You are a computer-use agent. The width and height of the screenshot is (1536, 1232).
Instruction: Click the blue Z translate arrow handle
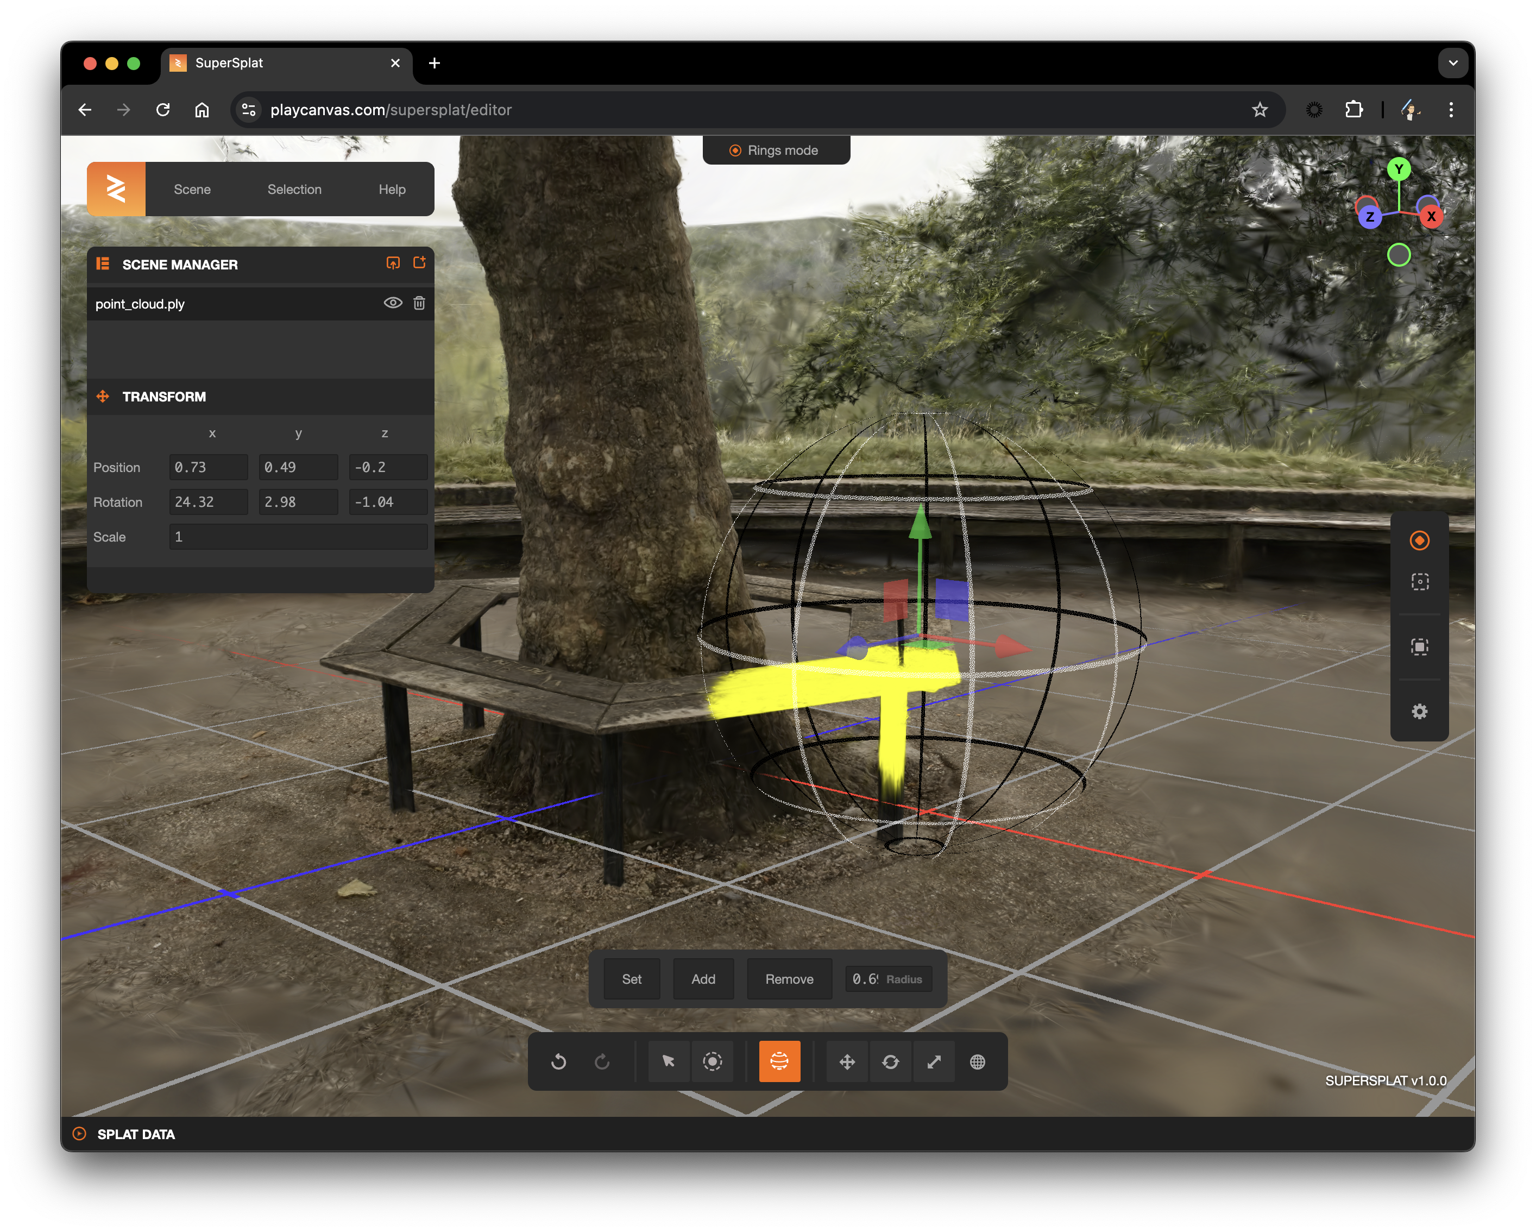(853, 649)
